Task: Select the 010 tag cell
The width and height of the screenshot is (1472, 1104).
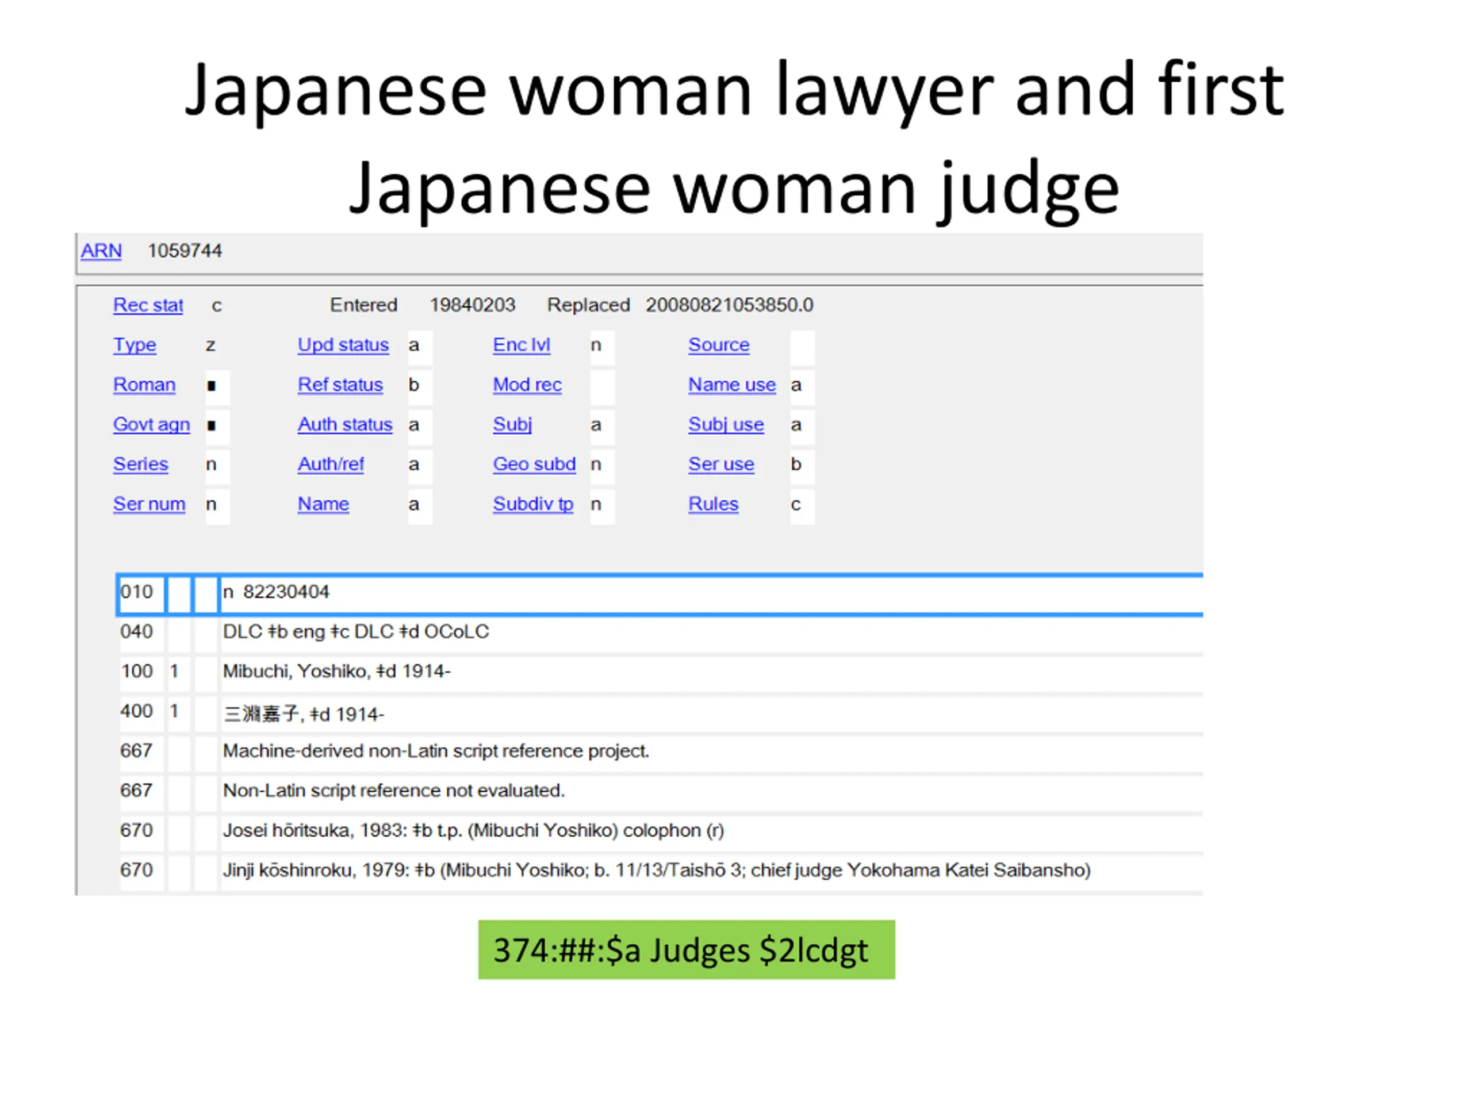Action: 141,593
